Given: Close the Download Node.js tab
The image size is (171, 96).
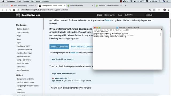Looking at the screenshot, I should point(93,6).
